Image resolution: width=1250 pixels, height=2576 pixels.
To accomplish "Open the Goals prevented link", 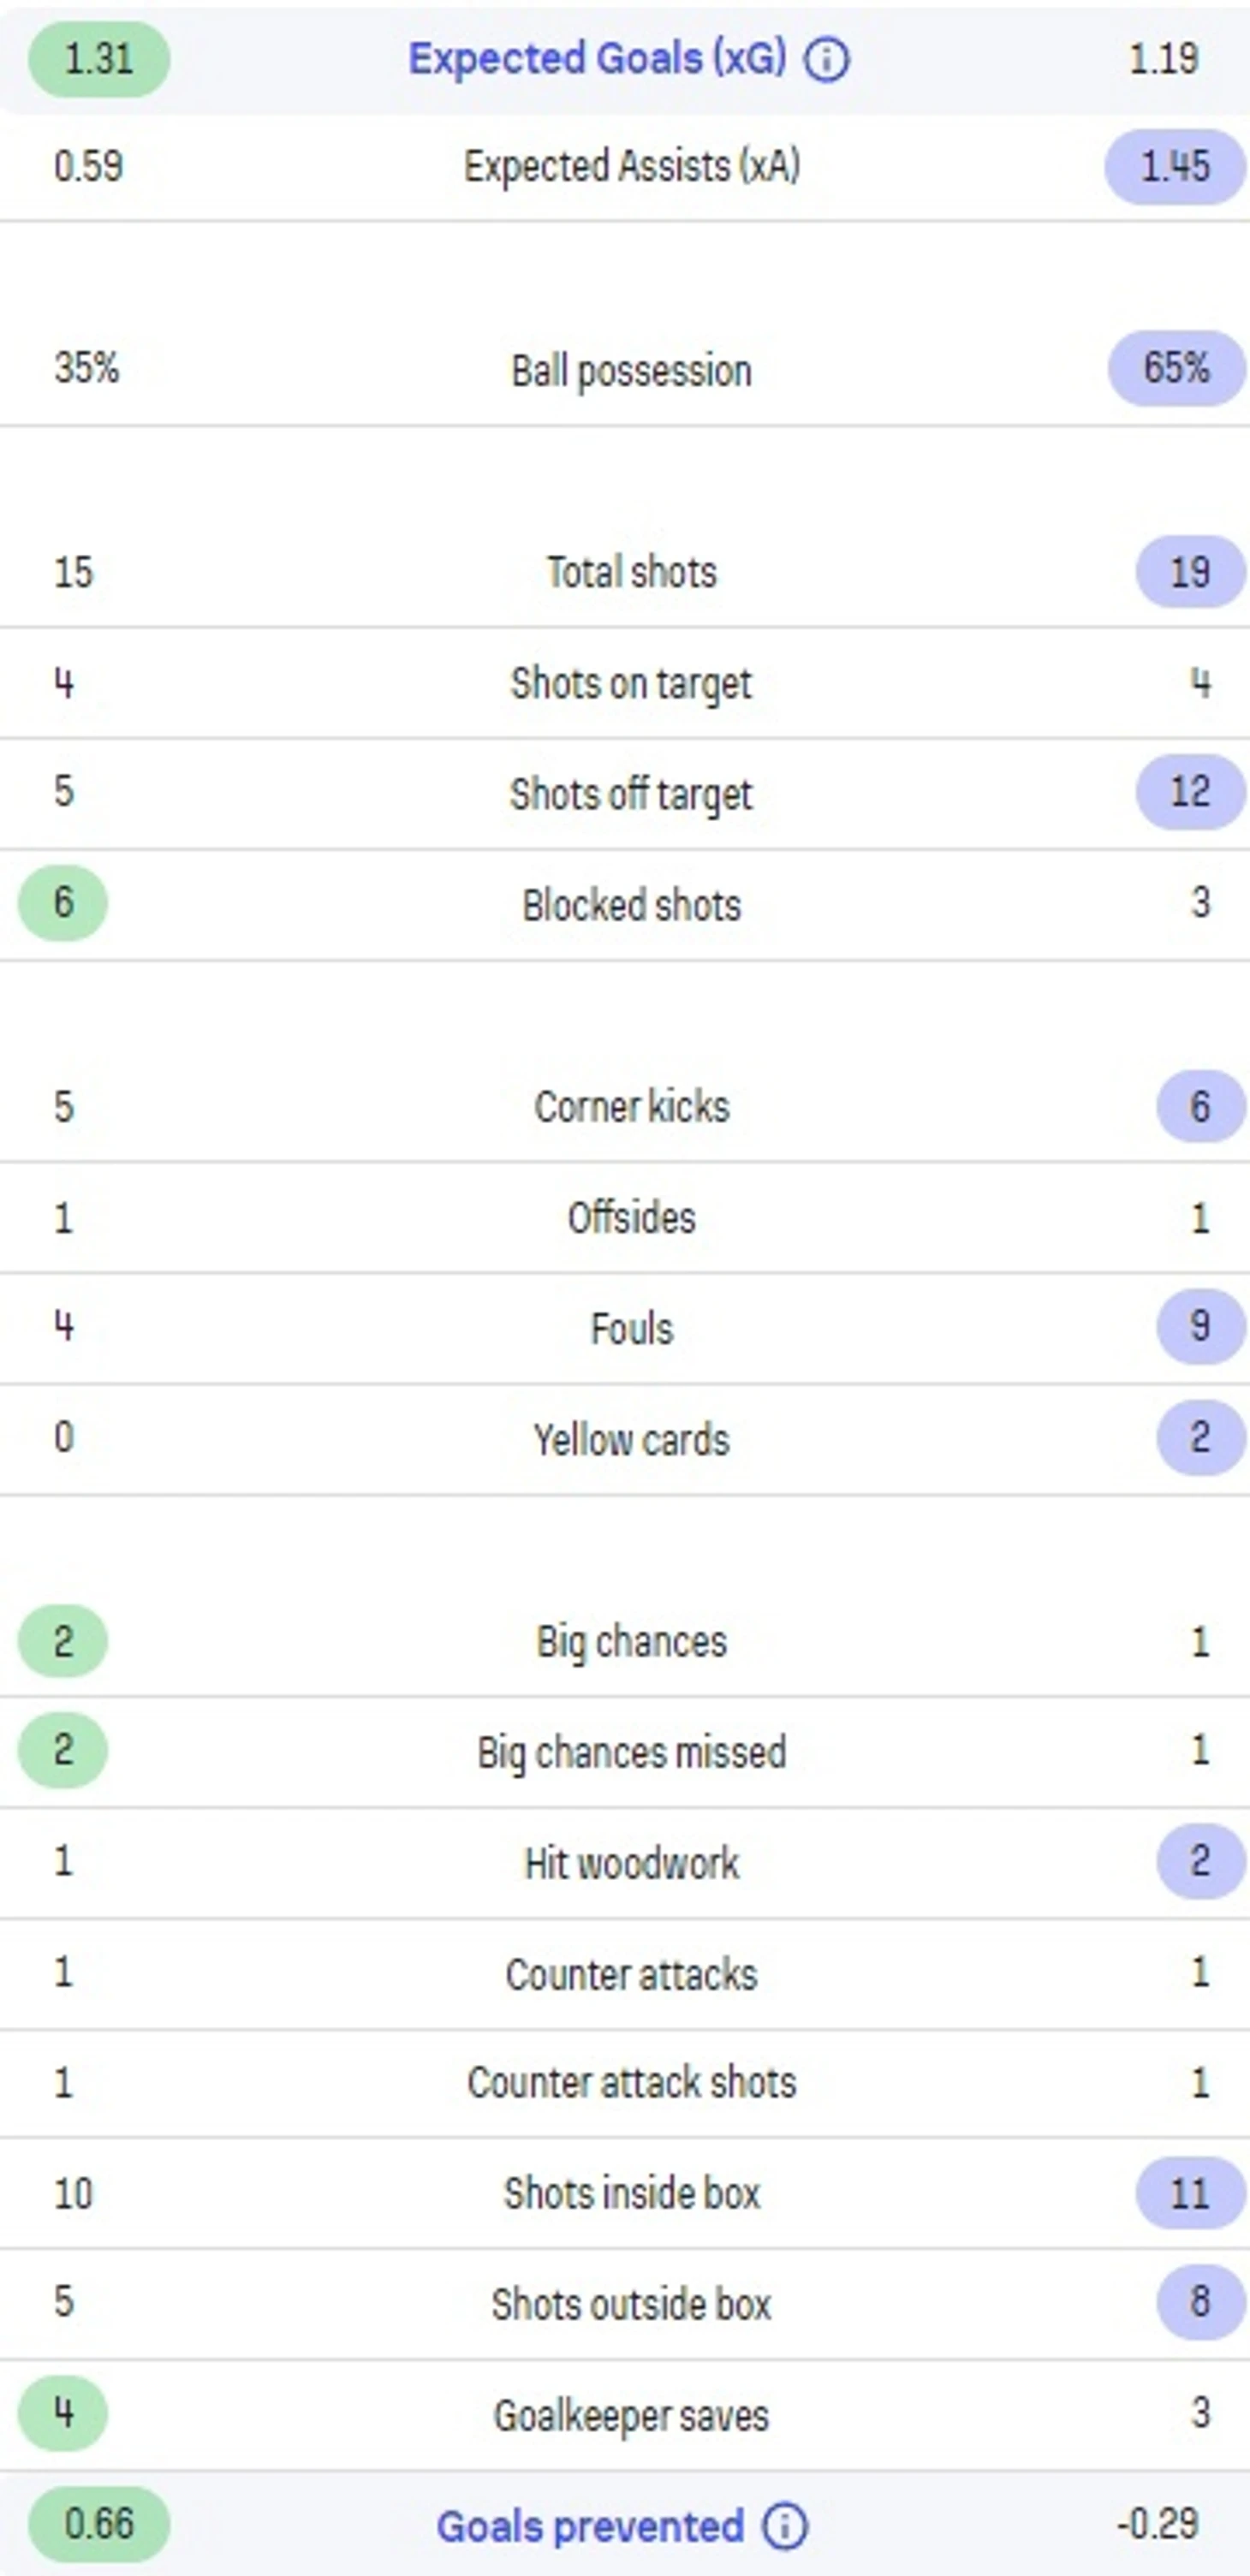I will pos(590,2526).
